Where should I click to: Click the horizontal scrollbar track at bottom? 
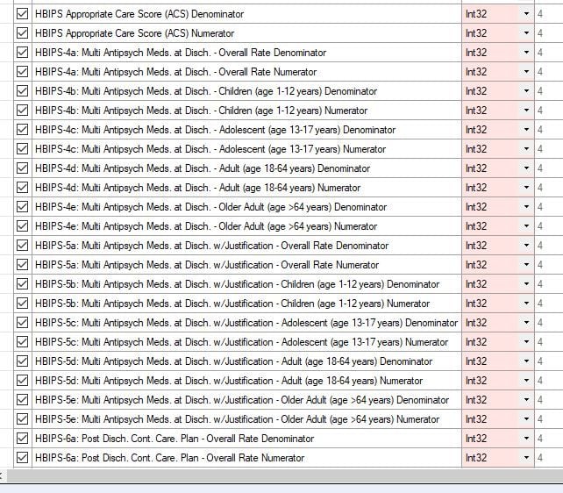285,475
